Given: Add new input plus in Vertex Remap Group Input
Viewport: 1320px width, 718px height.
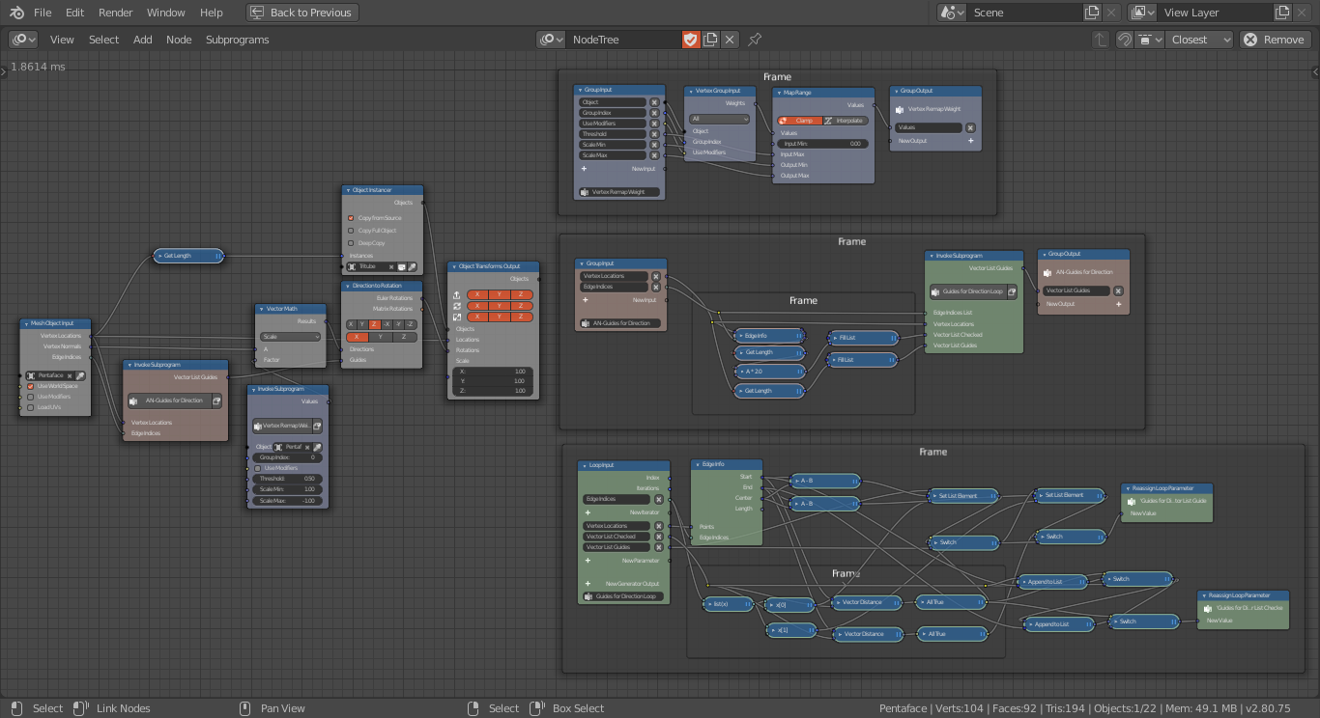Looking at the screenshot, I should click(584, 169).
